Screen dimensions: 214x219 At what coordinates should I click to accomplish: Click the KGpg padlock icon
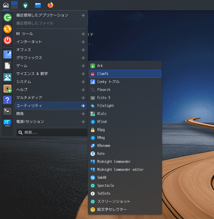(x=93, y=130)
